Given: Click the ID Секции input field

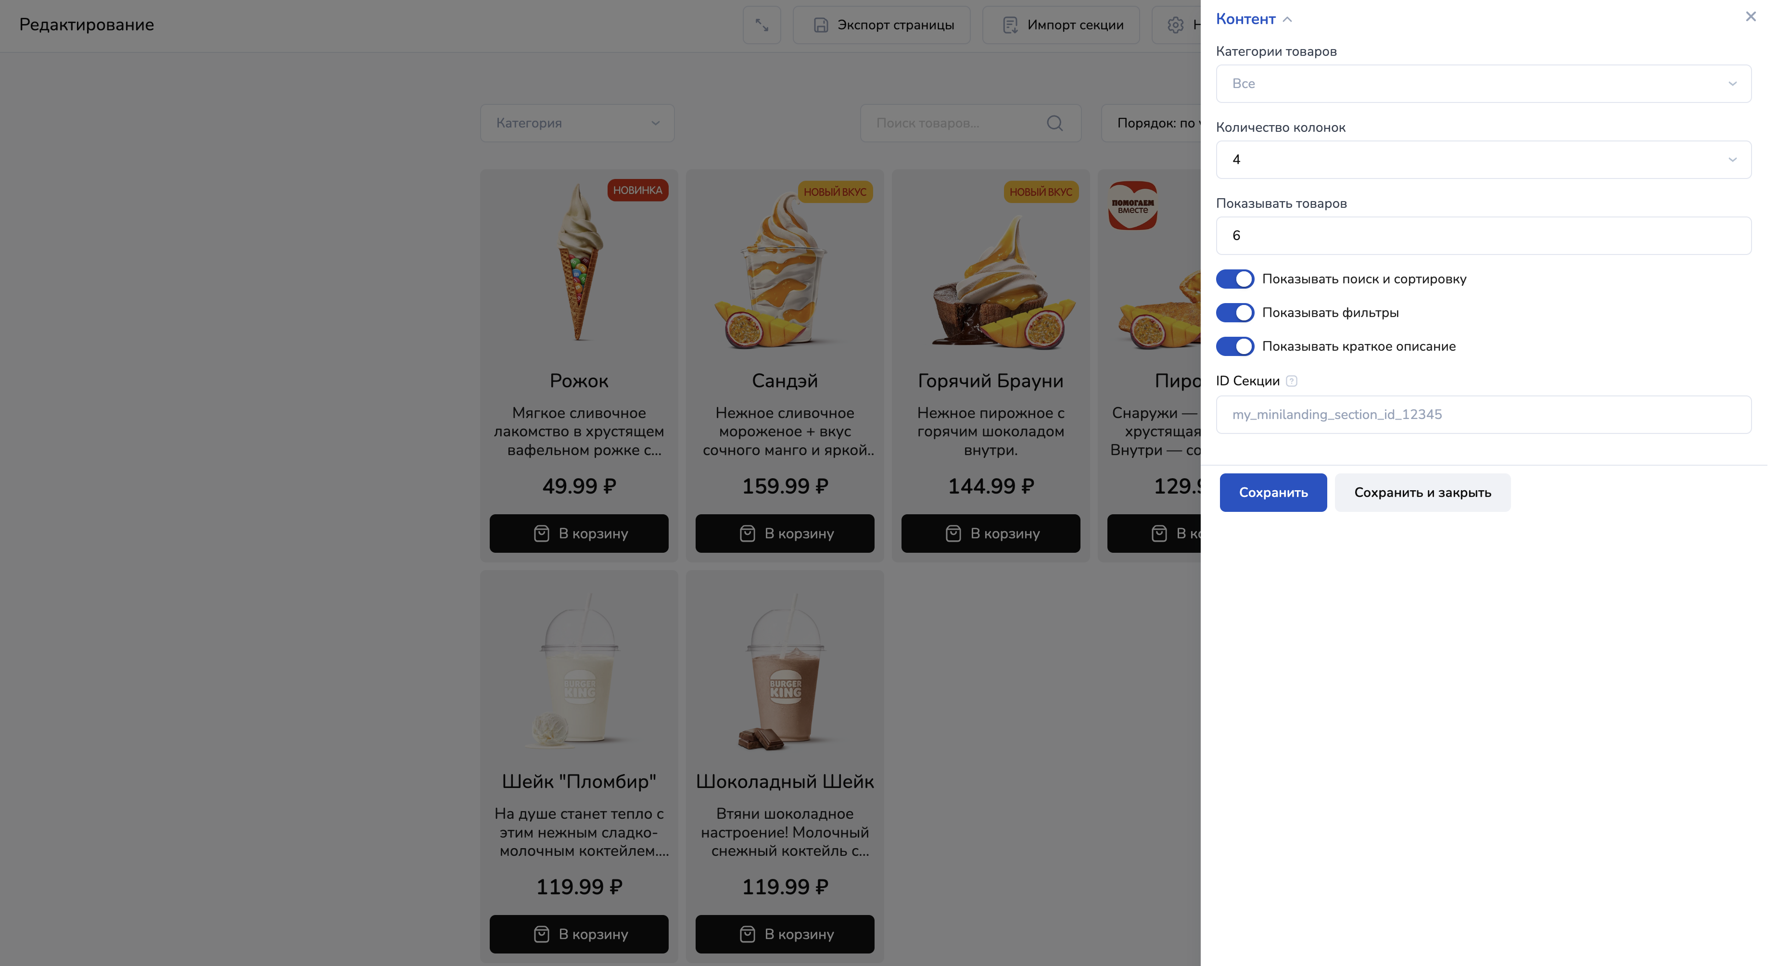Looking at the screenshot, I should click(1483, 415).
